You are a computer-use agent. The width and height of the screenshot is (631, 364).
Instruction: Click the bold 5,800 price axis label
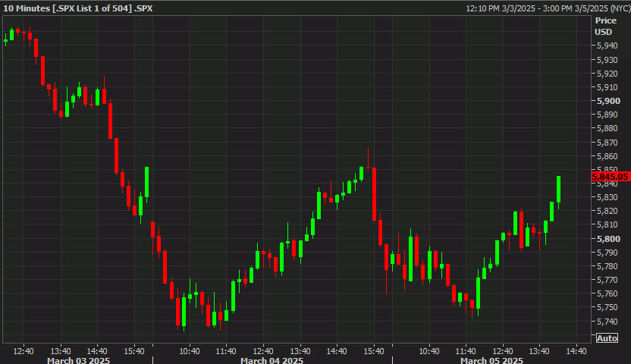click(x=608, y=239)
